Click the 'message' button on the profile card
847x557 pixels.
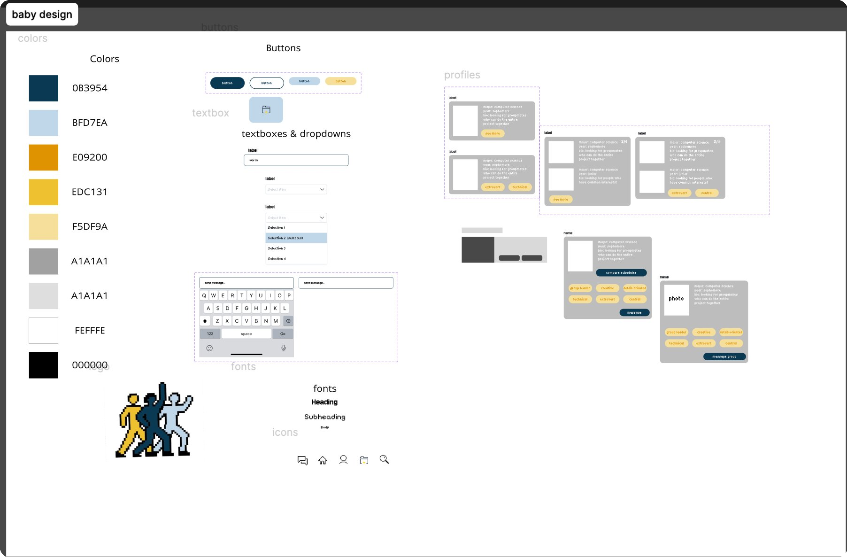(634, 312)
